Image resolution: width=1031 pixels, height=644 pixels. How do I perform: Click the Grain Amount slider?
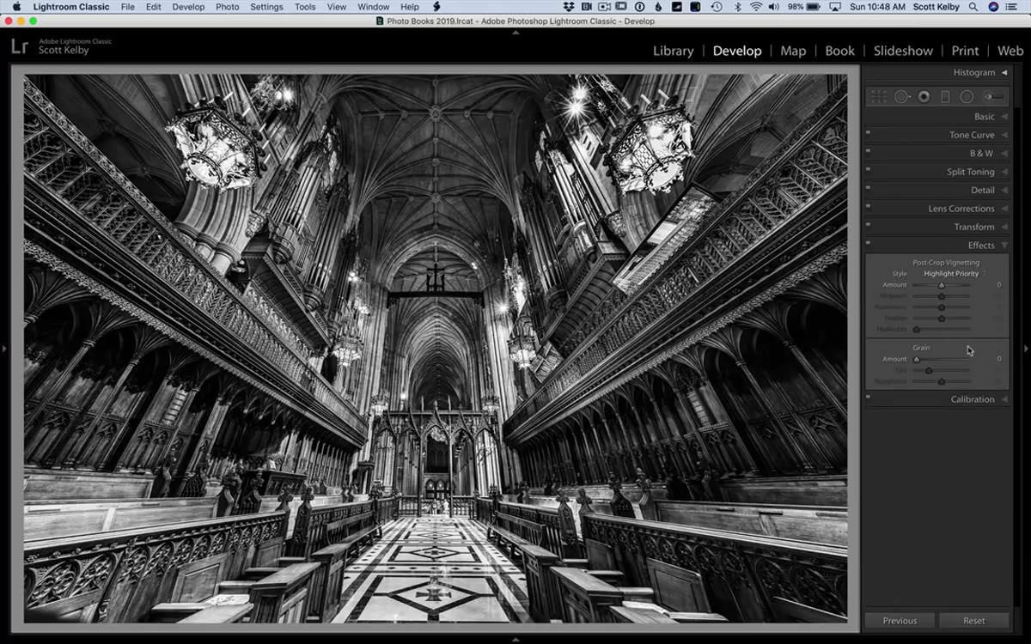pyautogui.click(x=941, y=359)
